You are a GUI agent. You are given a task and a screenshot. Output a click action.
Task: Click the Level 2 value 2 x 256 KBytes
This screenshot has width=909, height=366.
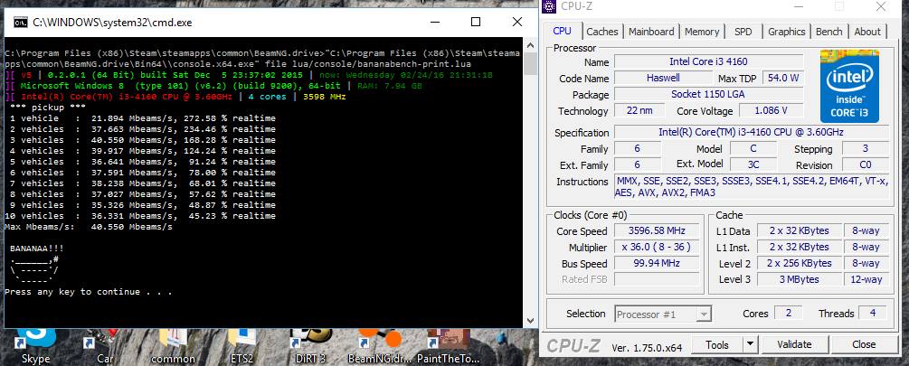799,264
